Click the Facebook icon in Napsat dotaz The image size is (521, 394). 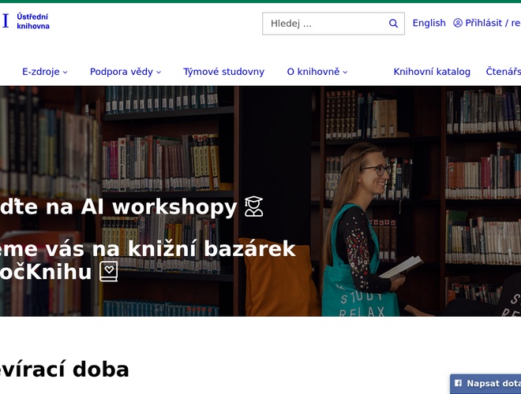click(x=458, y=384)
